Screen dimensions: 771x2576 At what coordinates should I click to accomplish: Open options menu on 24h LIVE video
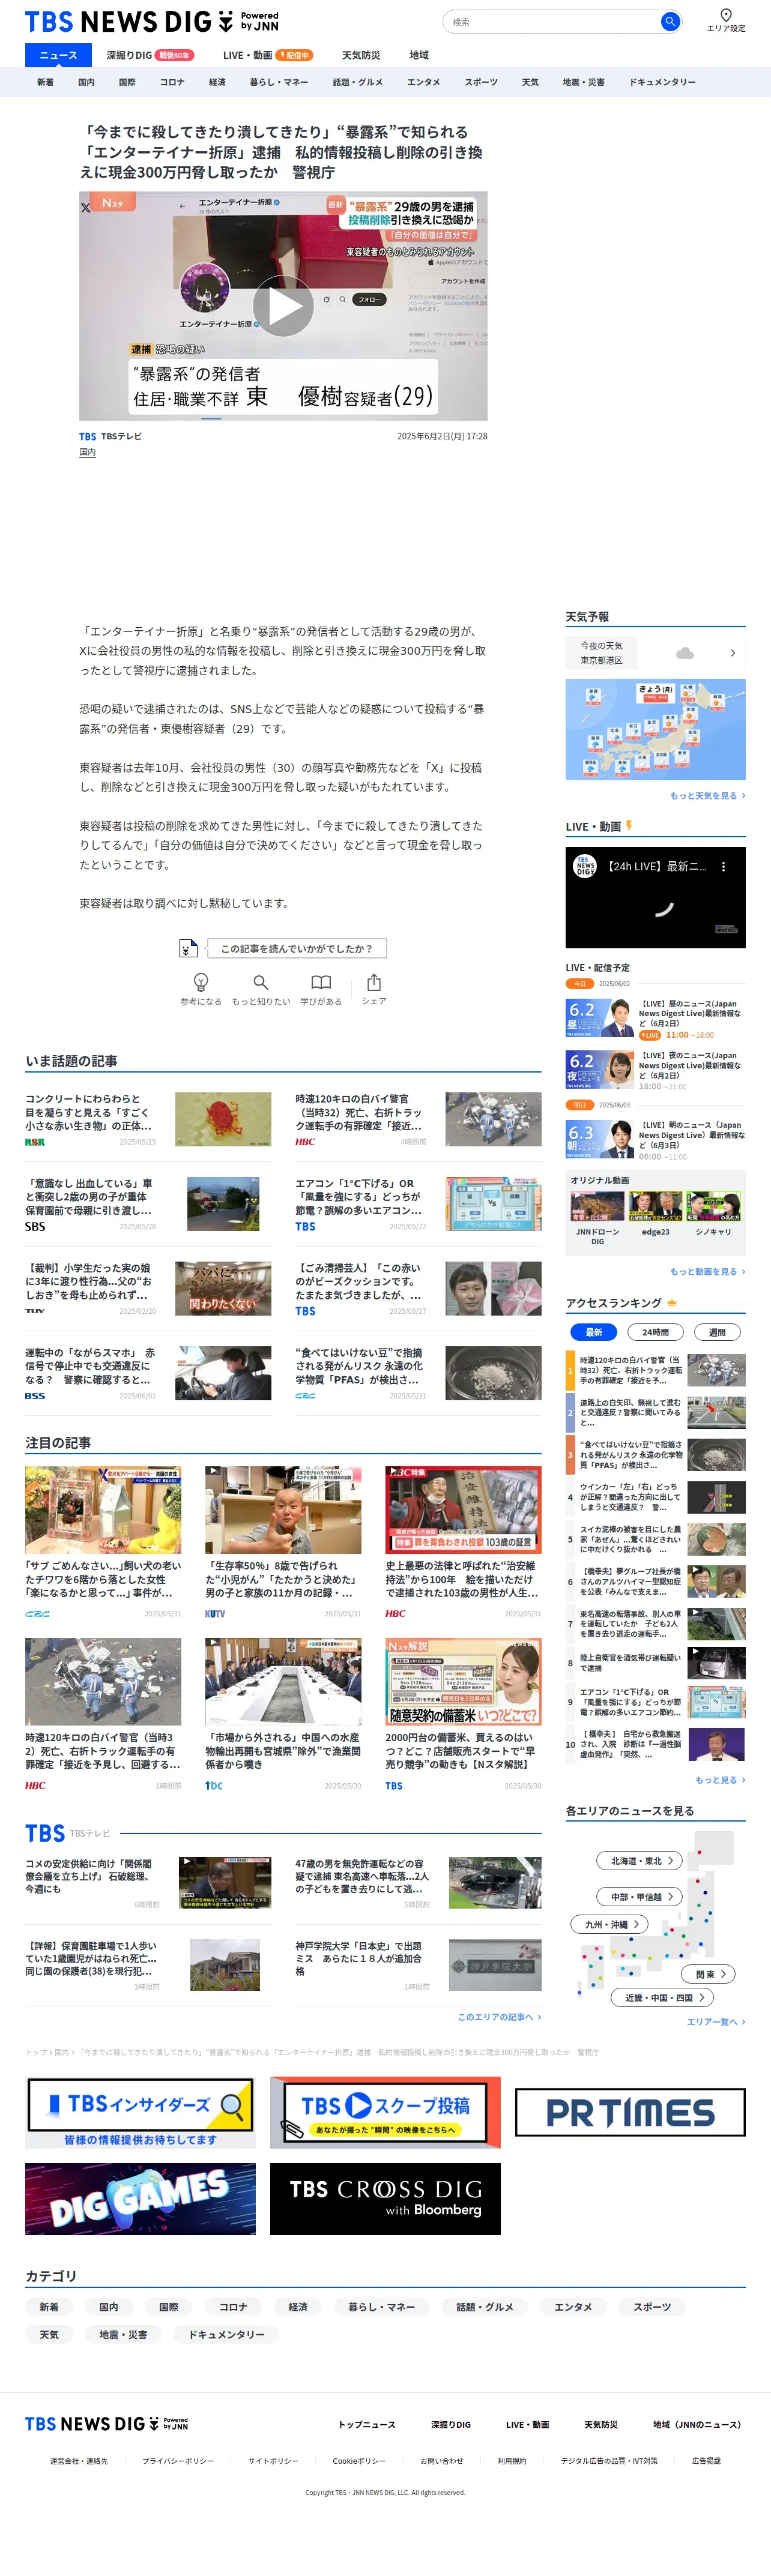[724, 866]
